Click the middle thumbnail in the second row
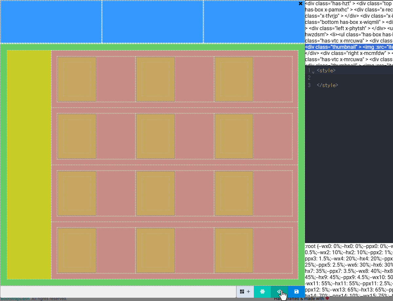The width and height of the screenshot is (393, 301). coord(156,136)
